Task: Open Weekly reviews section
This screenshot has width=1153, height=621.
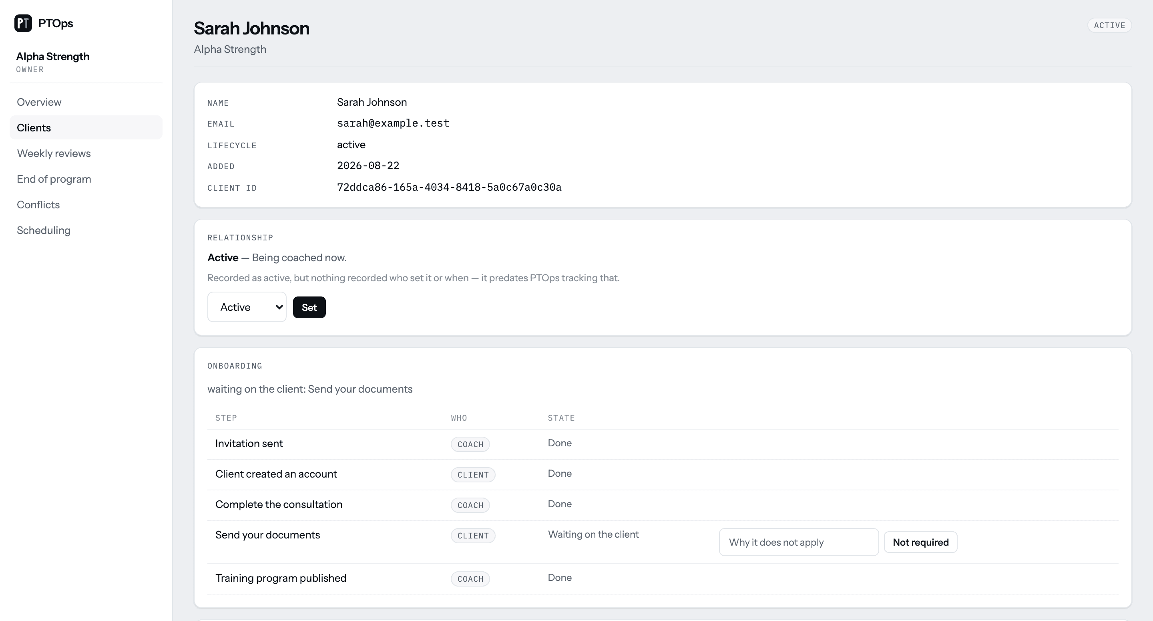Action: click(86, 153)
